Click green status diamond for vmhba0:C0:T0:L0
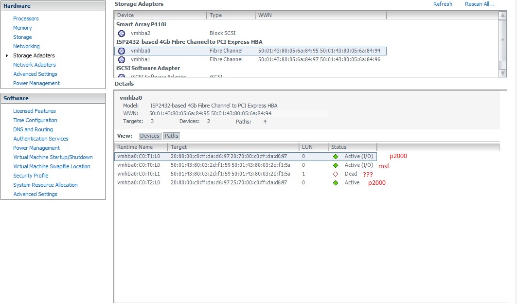Viewport: 517px width, 304px height. tap(336, 165)
